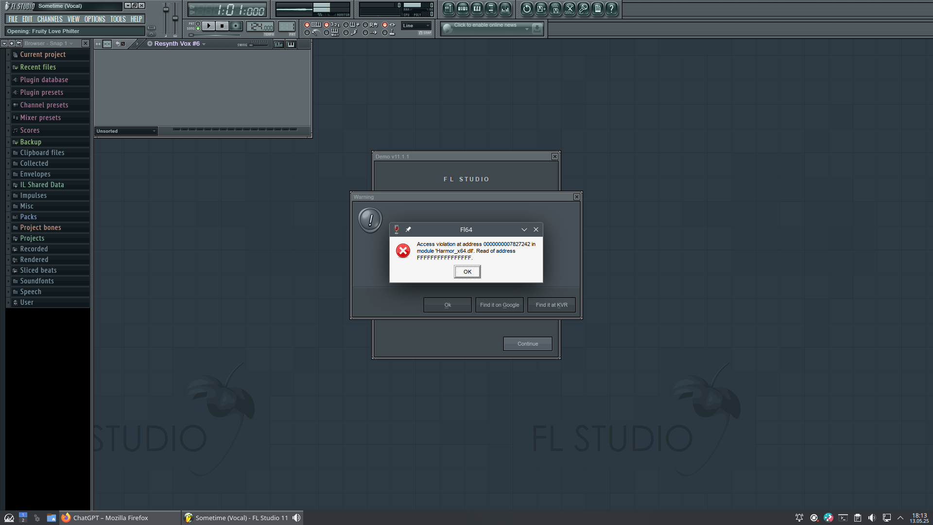933x525 pixels.
Task: Click the save new version icon
Action: [x=541, y=8]
